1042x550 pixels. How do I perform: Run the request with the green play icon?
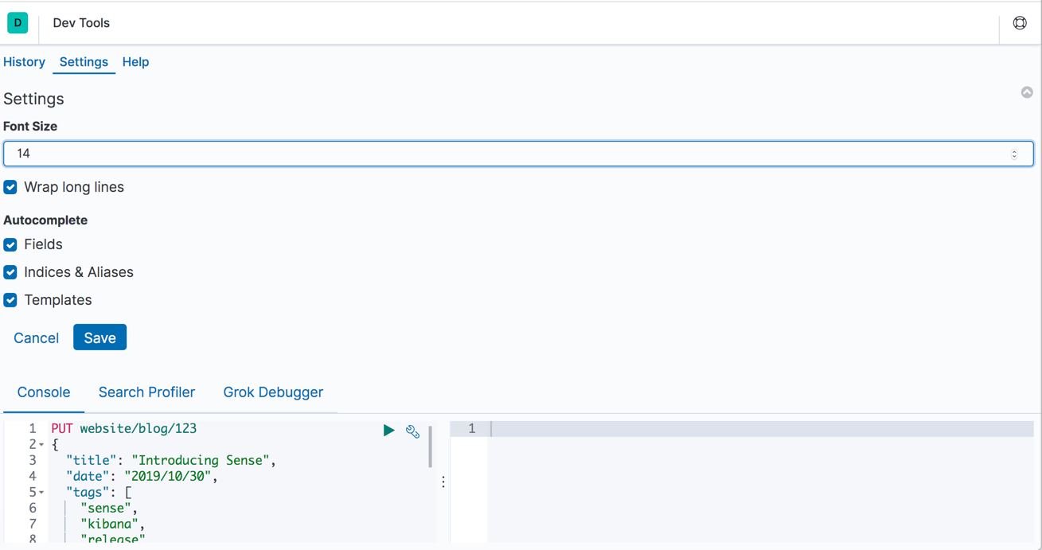click(x=388, y=431)
